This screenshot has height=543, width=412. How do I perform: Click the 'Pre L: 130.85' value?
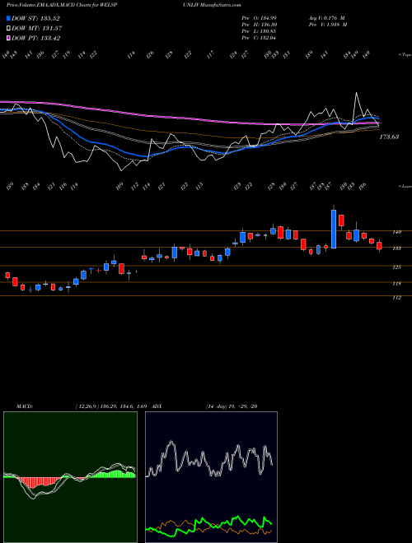point(259,31)
